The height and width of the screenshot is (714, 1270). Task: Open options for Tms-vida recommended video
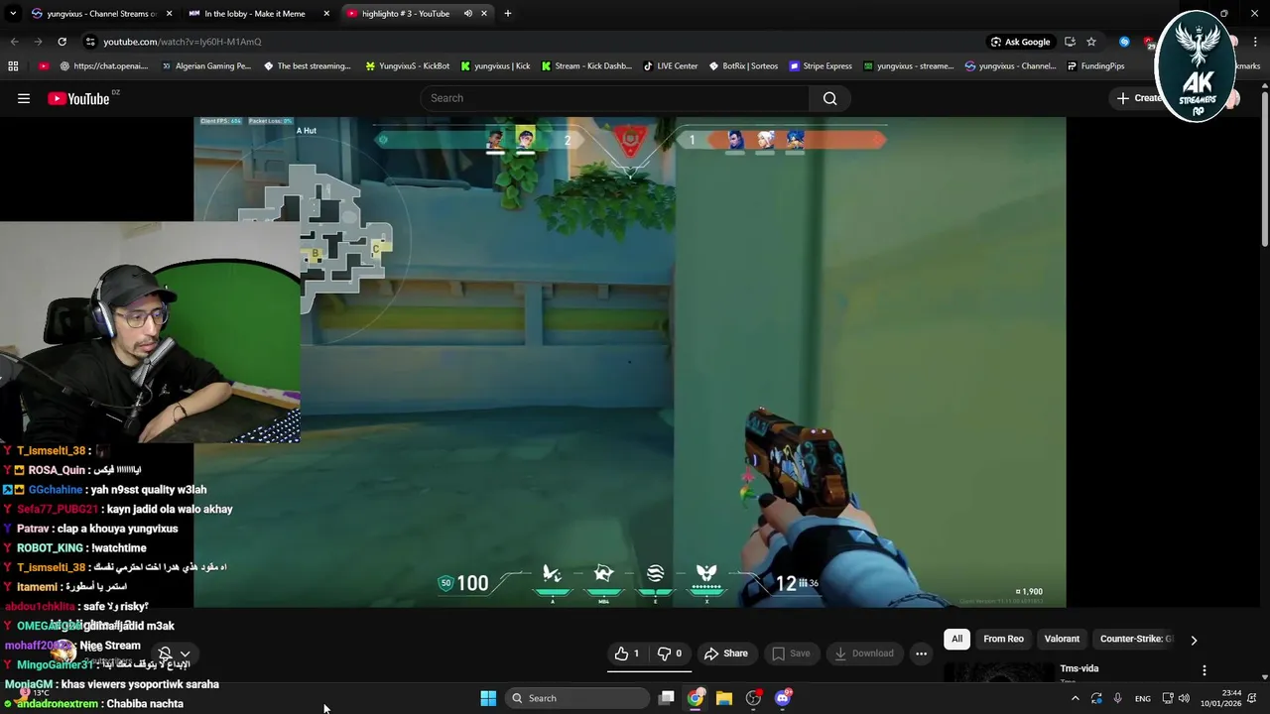coord(1205,670)
